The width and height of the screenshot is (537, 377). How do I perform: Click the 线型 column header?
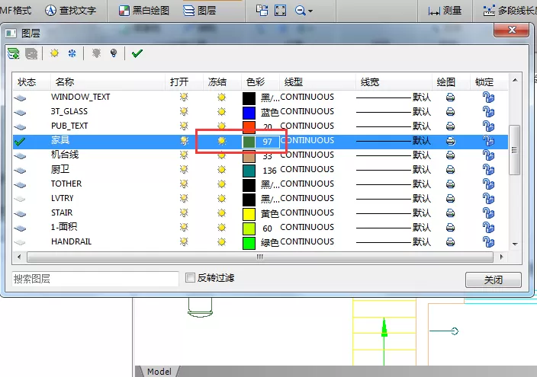(x=317, y=82)
